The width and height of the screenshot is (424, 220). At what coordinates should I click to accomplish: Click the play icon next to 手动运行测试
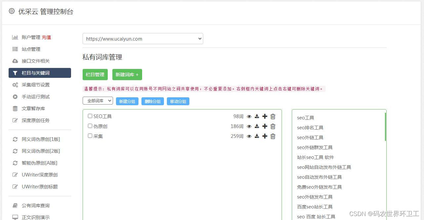[x=15, y=97]
